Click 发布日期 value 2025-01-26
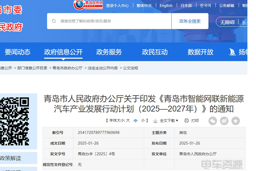Screen dimensions: 256x171 (x=189, y=143)
